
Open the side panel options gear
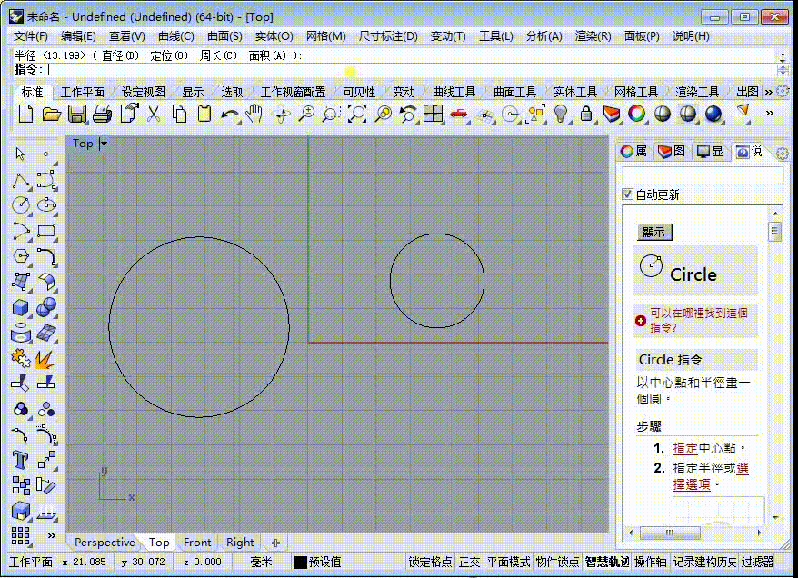point(783,154)
